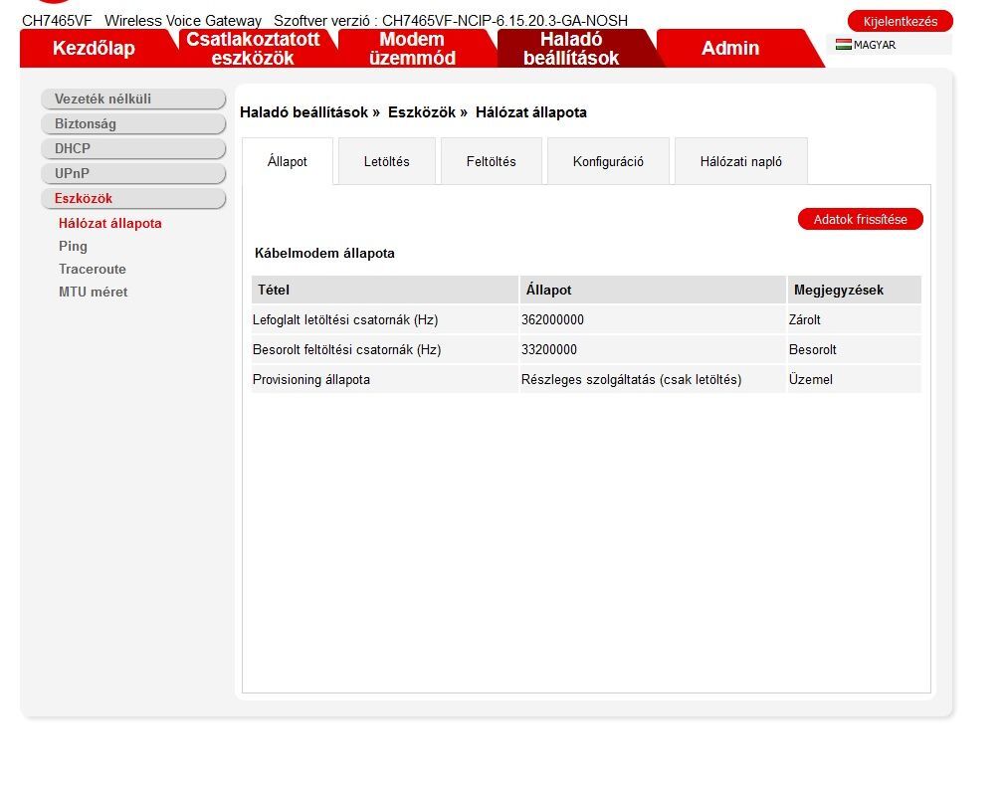1005x790 pixels.
Task: Select Hálózat állapota sidebar link
Action: (110, 224)
